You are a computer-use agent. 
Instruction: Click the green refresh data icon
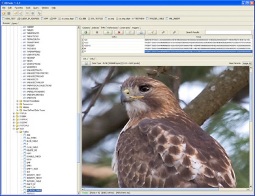pyautogui.click(x=86, y=32)
